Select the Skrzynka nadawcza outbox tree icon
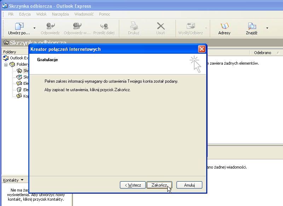 click(19, 77)
